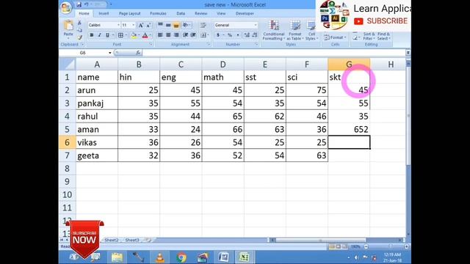The image size is (470, 264).
Task: Switch to the Review tab
Action: (200, 13)
